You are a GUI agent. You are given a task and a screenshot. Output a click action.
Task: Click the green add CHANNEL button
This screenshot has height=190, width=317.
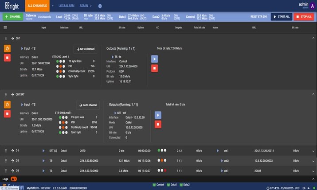point(13,16)
